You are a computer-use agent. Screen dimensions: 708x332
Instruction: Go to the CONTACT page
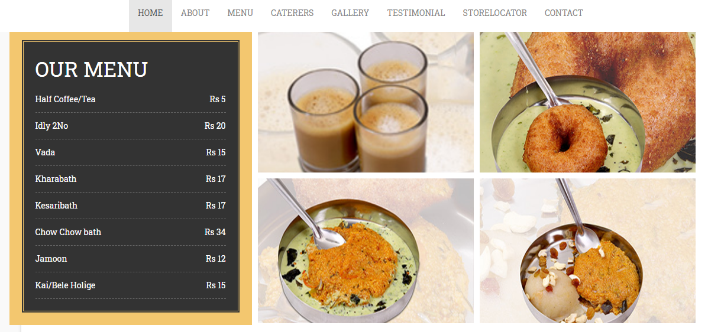pos(564,14)
